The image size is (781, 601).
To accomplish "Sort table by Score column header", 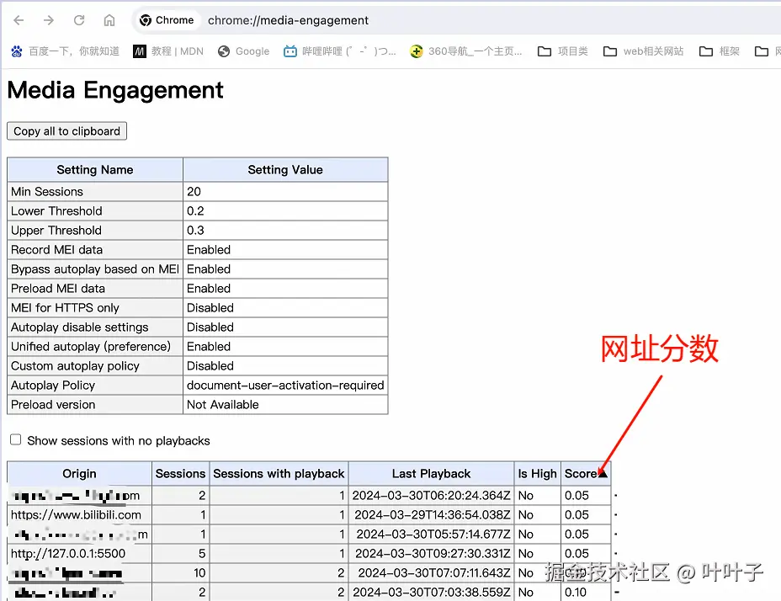I will tap(586, 473).
